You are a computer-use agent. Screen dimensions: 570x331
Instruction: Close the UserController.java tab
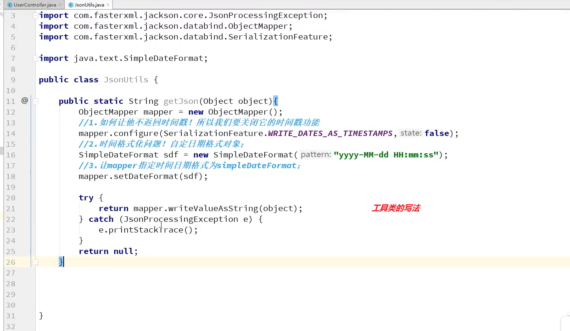point(60,5)
